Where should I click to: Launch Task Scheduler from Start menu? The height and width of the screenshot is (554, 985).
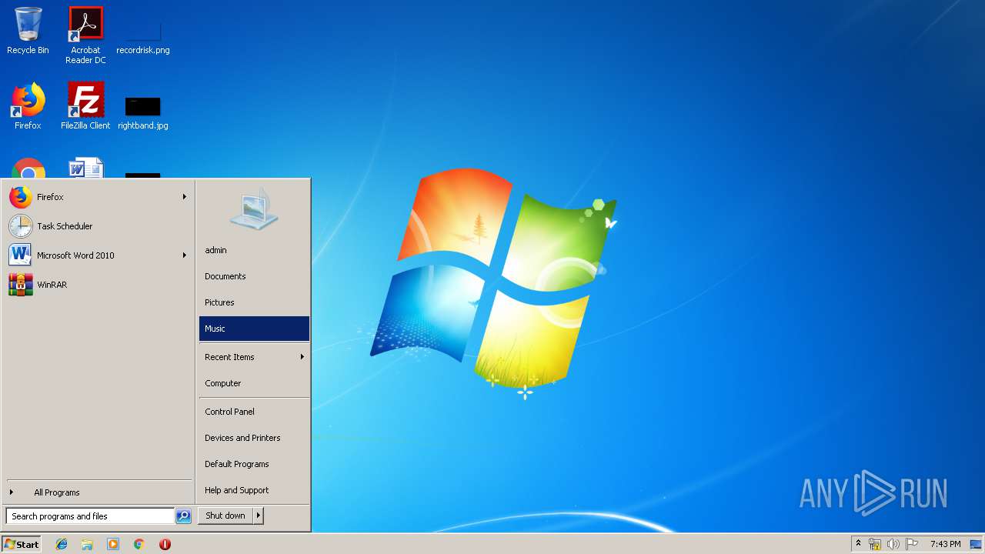[98, 226]
